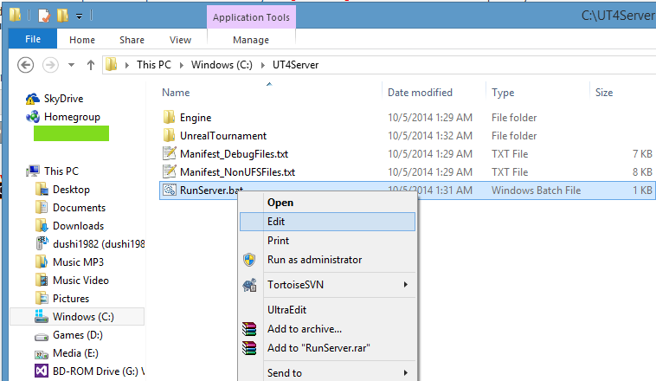This screenshot has width=656, height=381.
Task: Choose Run as administrator
Action: pyautogui.click(x=328, y=260)
